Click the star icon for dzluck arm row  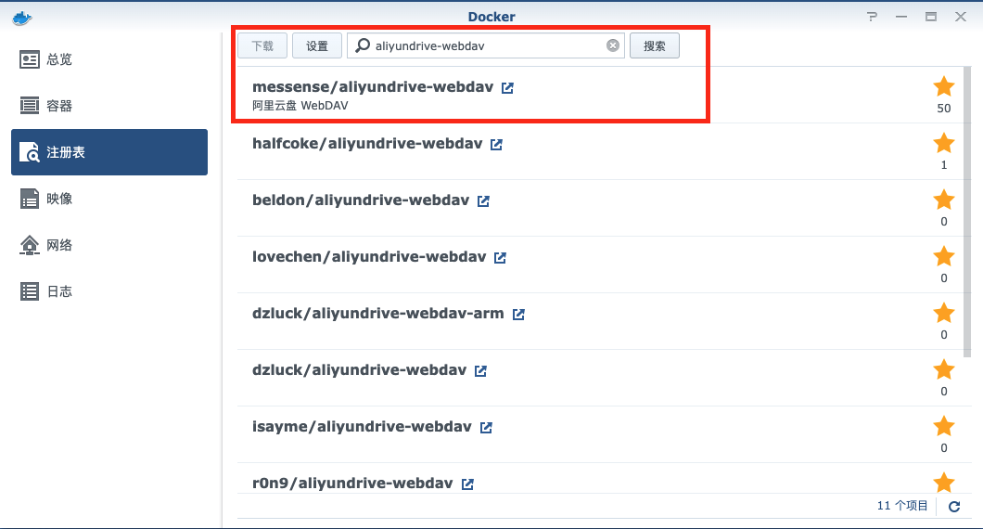click(943, 313)
